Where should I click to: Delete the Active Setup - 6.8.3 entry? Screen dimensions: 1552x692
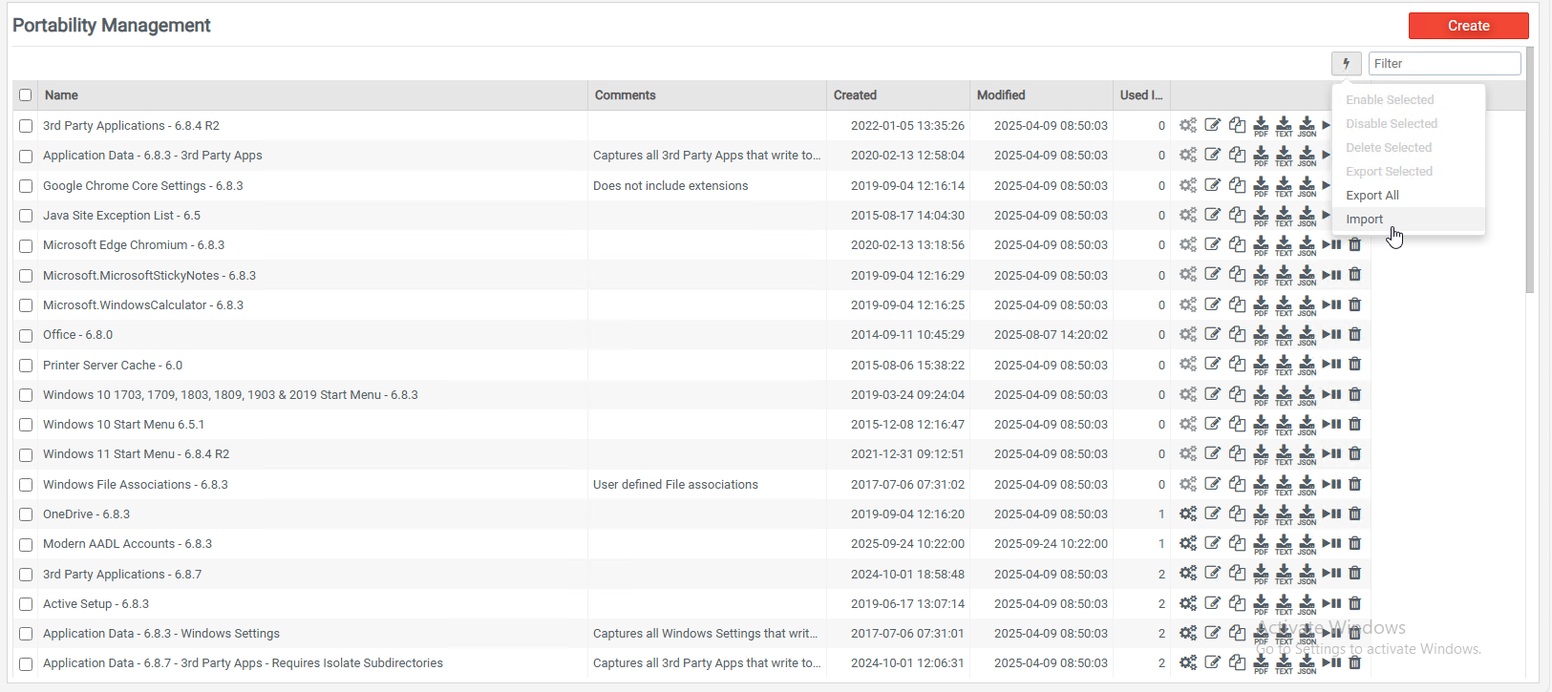(x=1354, y=603)
